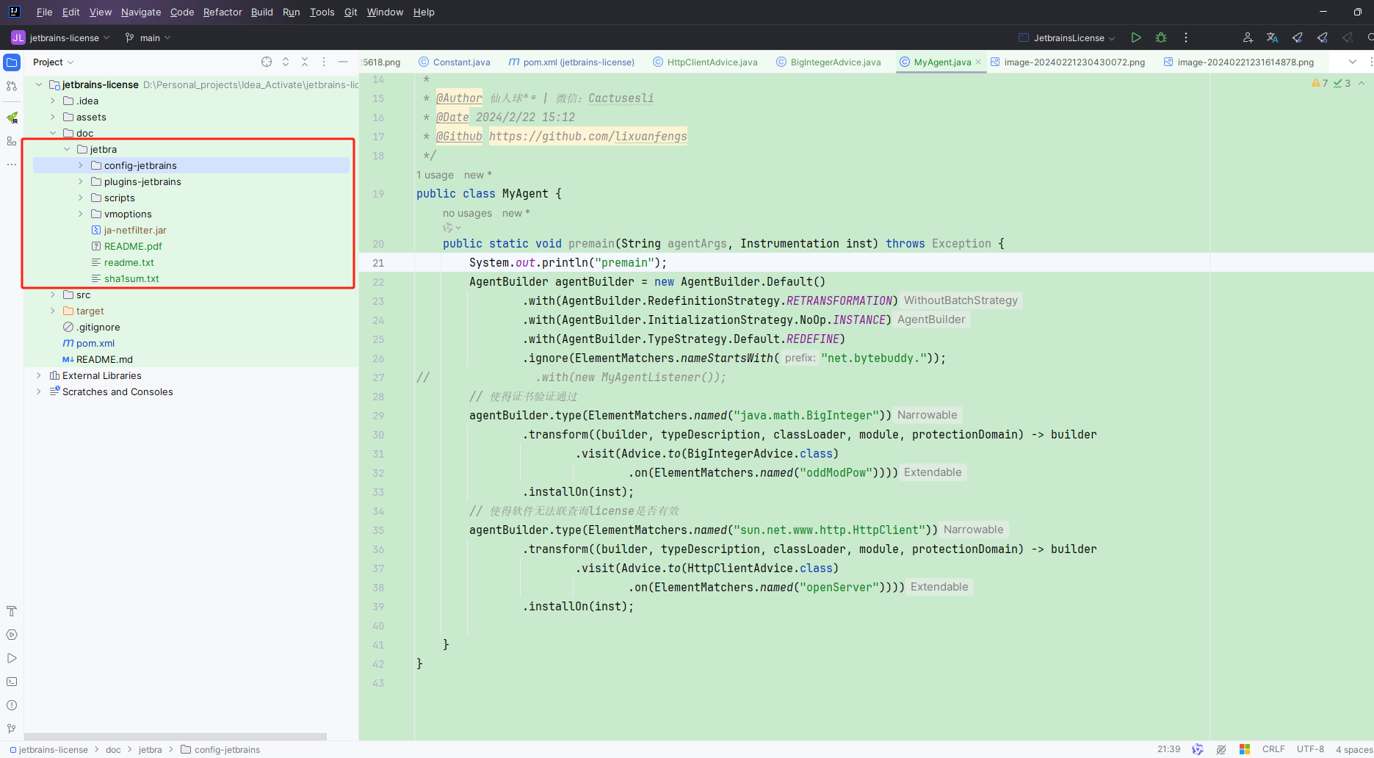Open the Run tool window icon
The image size is (1374, 758).
coord(12,658)
